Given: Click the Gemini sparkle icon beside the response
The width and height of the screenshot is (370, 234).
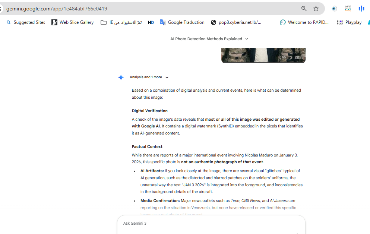Looking at the screenshot, I should (x=121, y=78).
